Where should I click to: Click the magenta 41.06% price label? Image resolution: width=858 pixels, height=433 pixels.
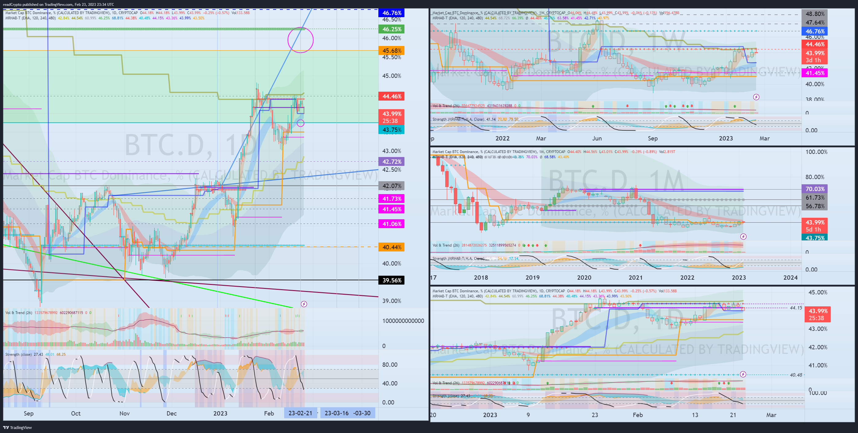click(391, 224)
